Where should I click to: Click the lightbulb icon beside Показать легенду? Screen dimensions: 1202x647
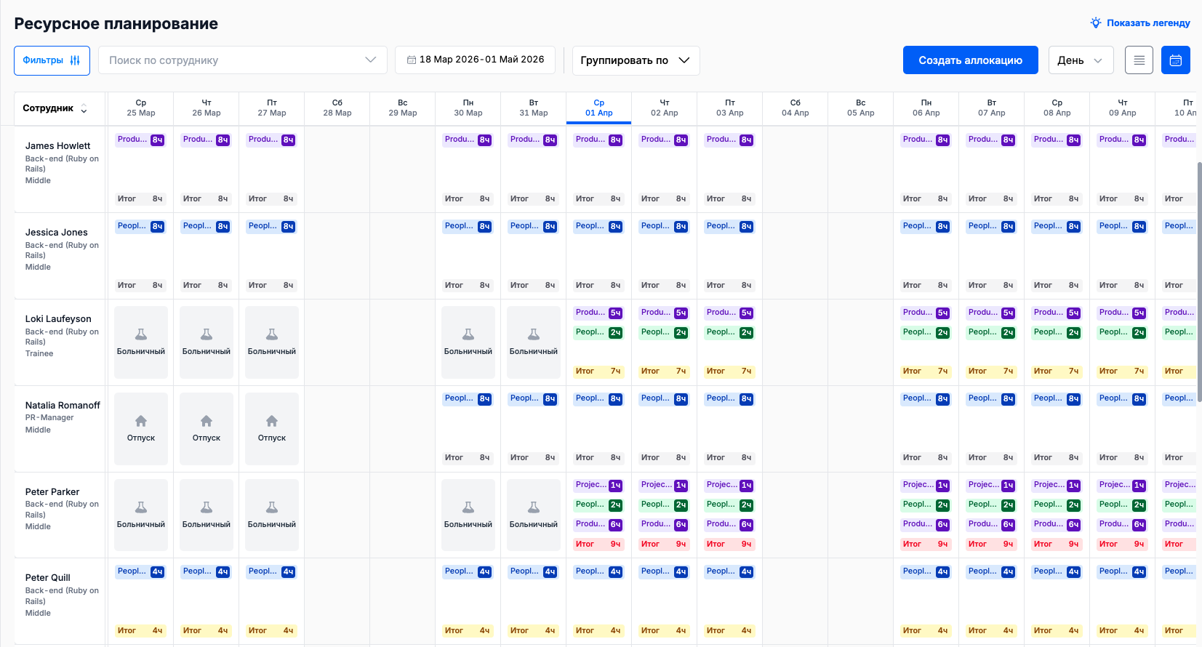[1095, 23]
